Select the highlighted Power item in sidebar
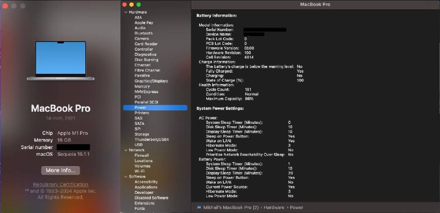 (x=155, y=107)
